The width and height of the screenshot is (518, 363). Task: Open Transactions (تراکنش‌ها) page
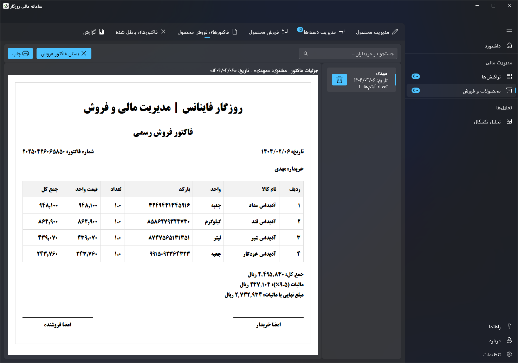pos(461,77)
